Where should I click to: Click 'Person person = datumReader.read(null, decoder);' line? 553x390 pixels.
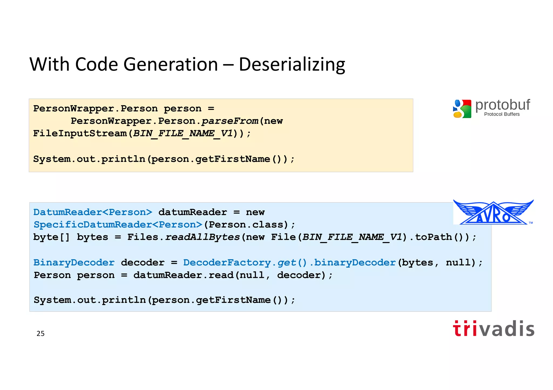pos(183,275)
